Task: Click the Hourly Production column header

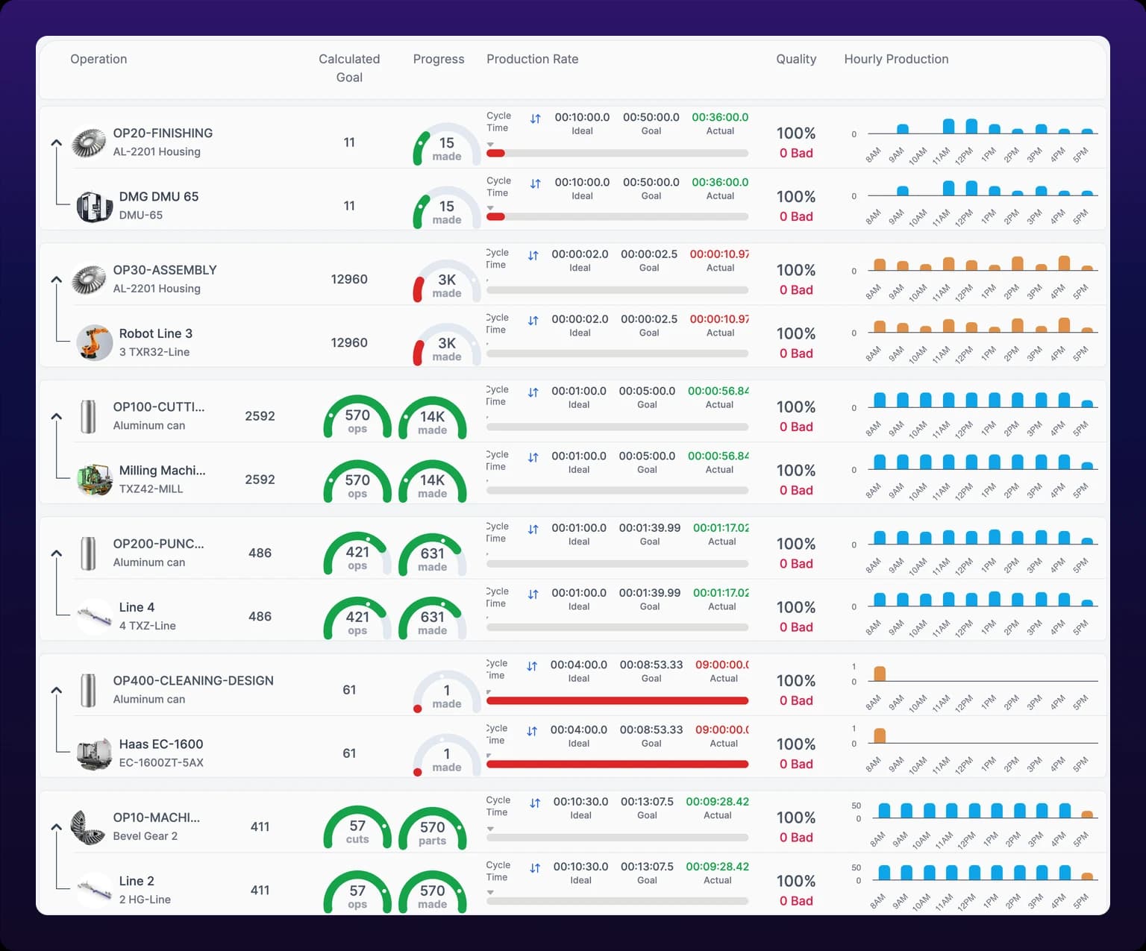Action: pos(896,59)
